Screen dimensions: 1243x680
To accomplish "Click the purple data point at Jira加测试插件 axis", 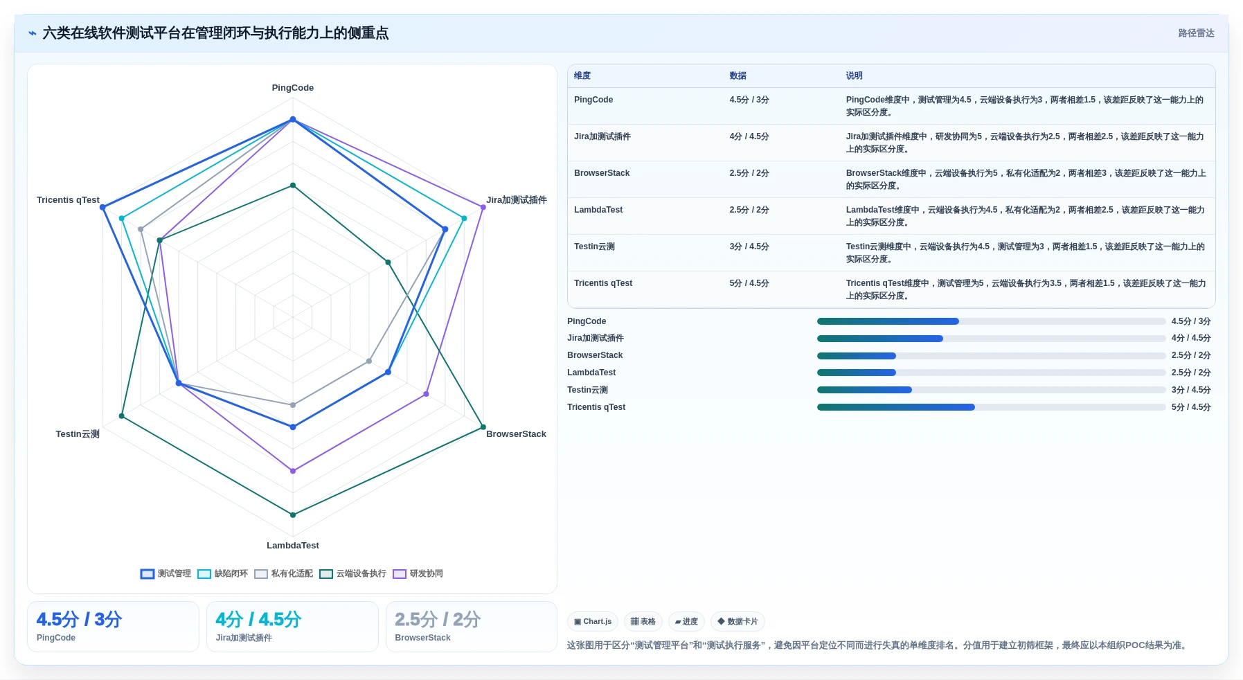I will [x=483, y=207].
